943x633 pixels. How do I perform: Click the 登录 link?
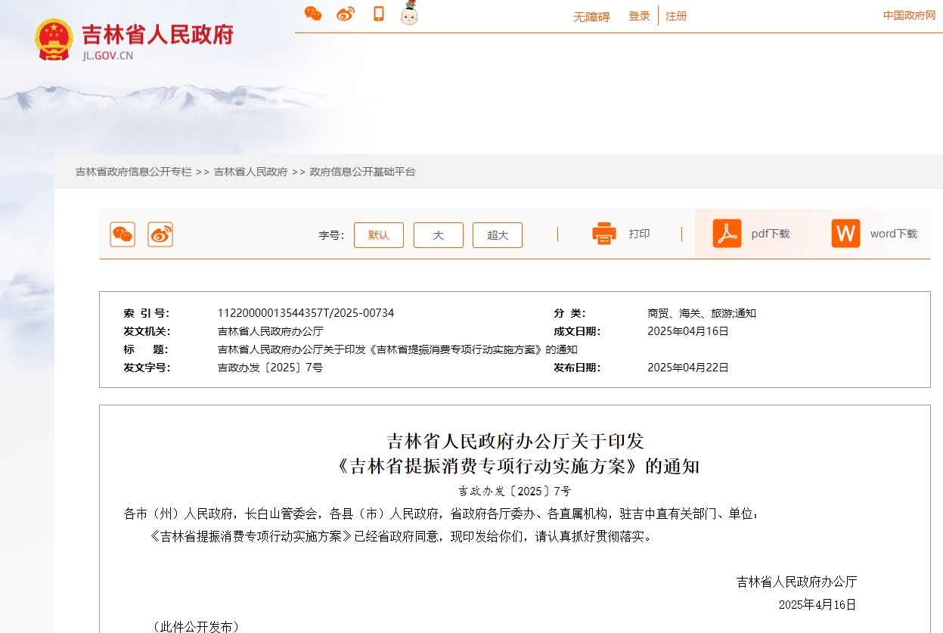tap(639, 16)
